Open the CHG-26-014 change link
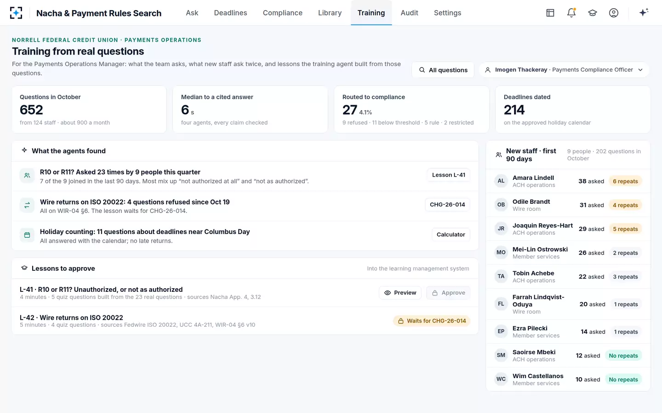Screen dimensions: 662x413 pyautogui.click(x=447, y=205)
